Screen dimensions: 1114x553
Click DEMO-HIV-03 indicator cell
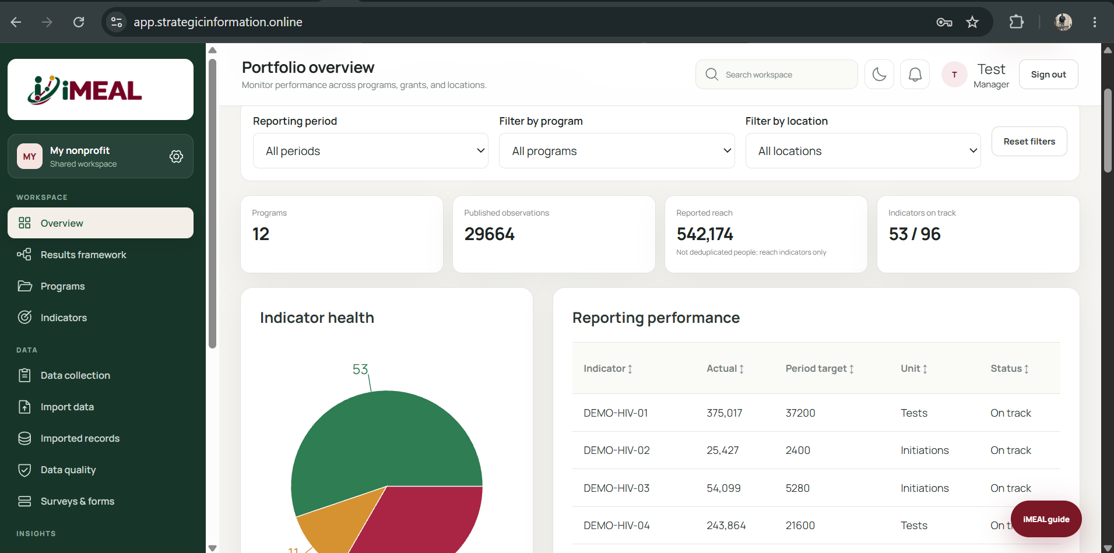tap(616, 488)
